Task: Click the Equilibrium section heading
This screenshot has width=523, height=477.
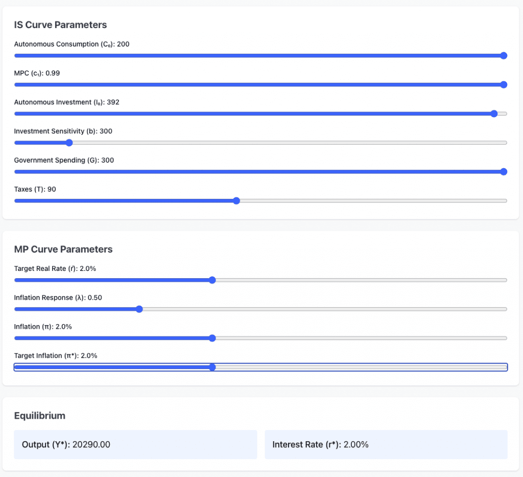Action: point(40,416)
